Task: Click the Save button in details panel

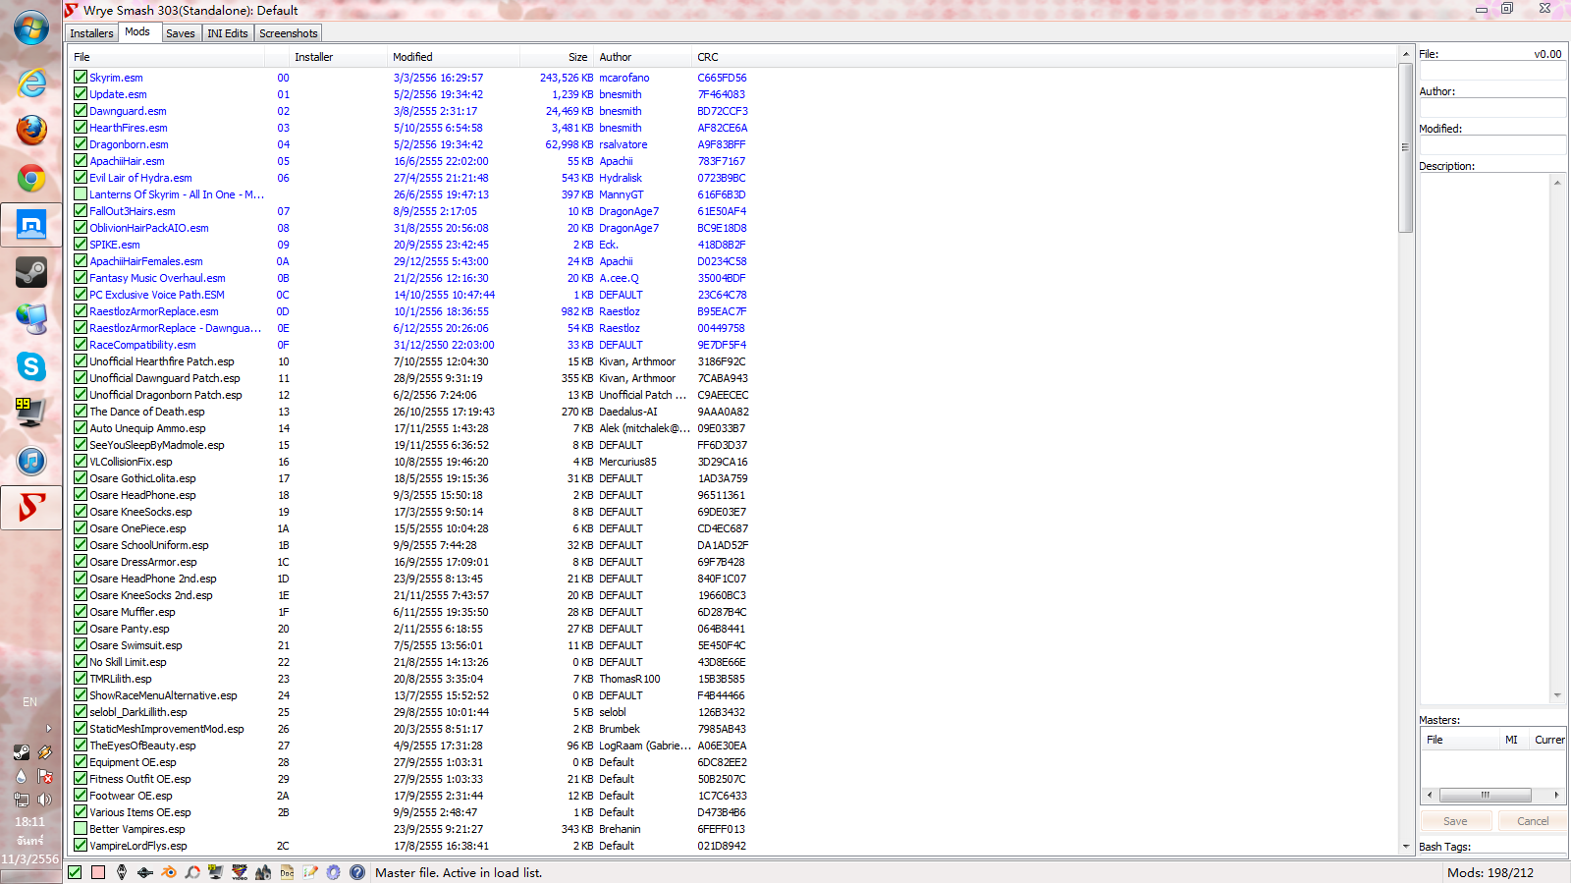Action: 1456,821
